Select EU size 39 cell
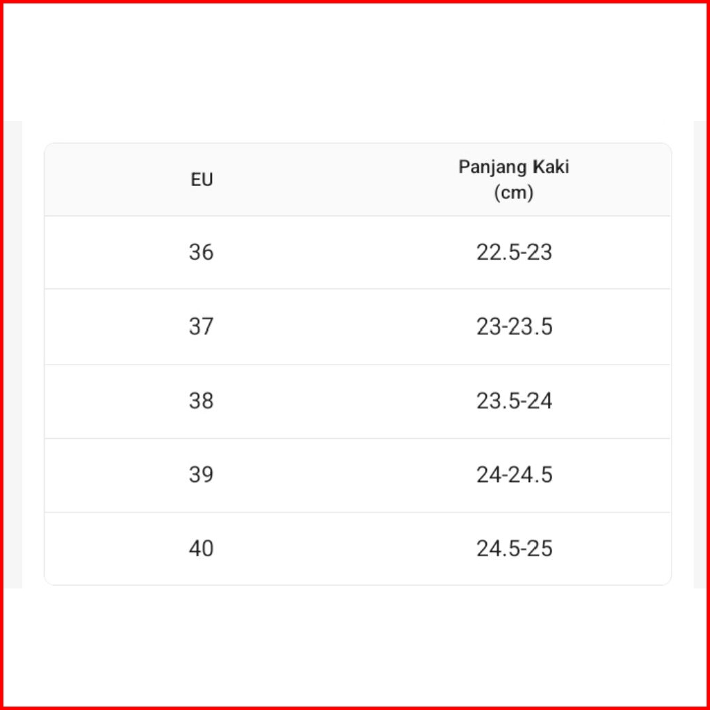The width and height of the screenshot is (710, 710). tap(201, 475)
